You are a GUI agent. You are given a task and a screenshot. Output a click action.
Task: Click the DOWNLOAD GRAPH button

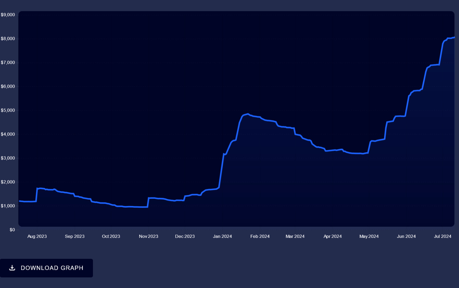click(46, 268)
